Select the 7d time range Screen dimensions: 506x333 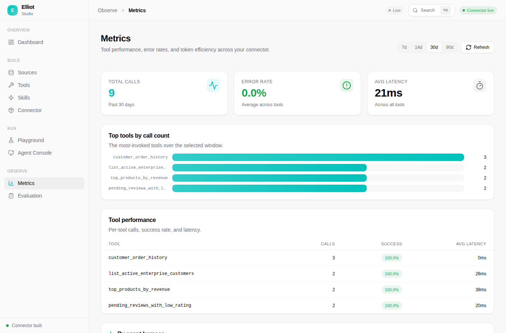[404, 47]
